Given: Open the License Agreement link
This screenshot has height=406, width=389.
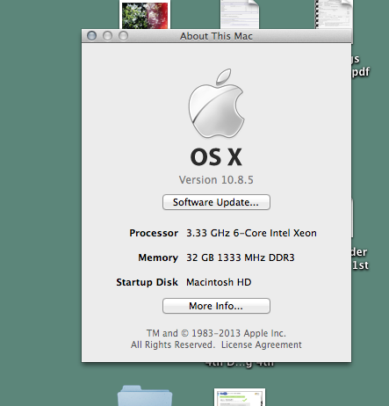Looking at the screenshot, I should click(262, 344).
